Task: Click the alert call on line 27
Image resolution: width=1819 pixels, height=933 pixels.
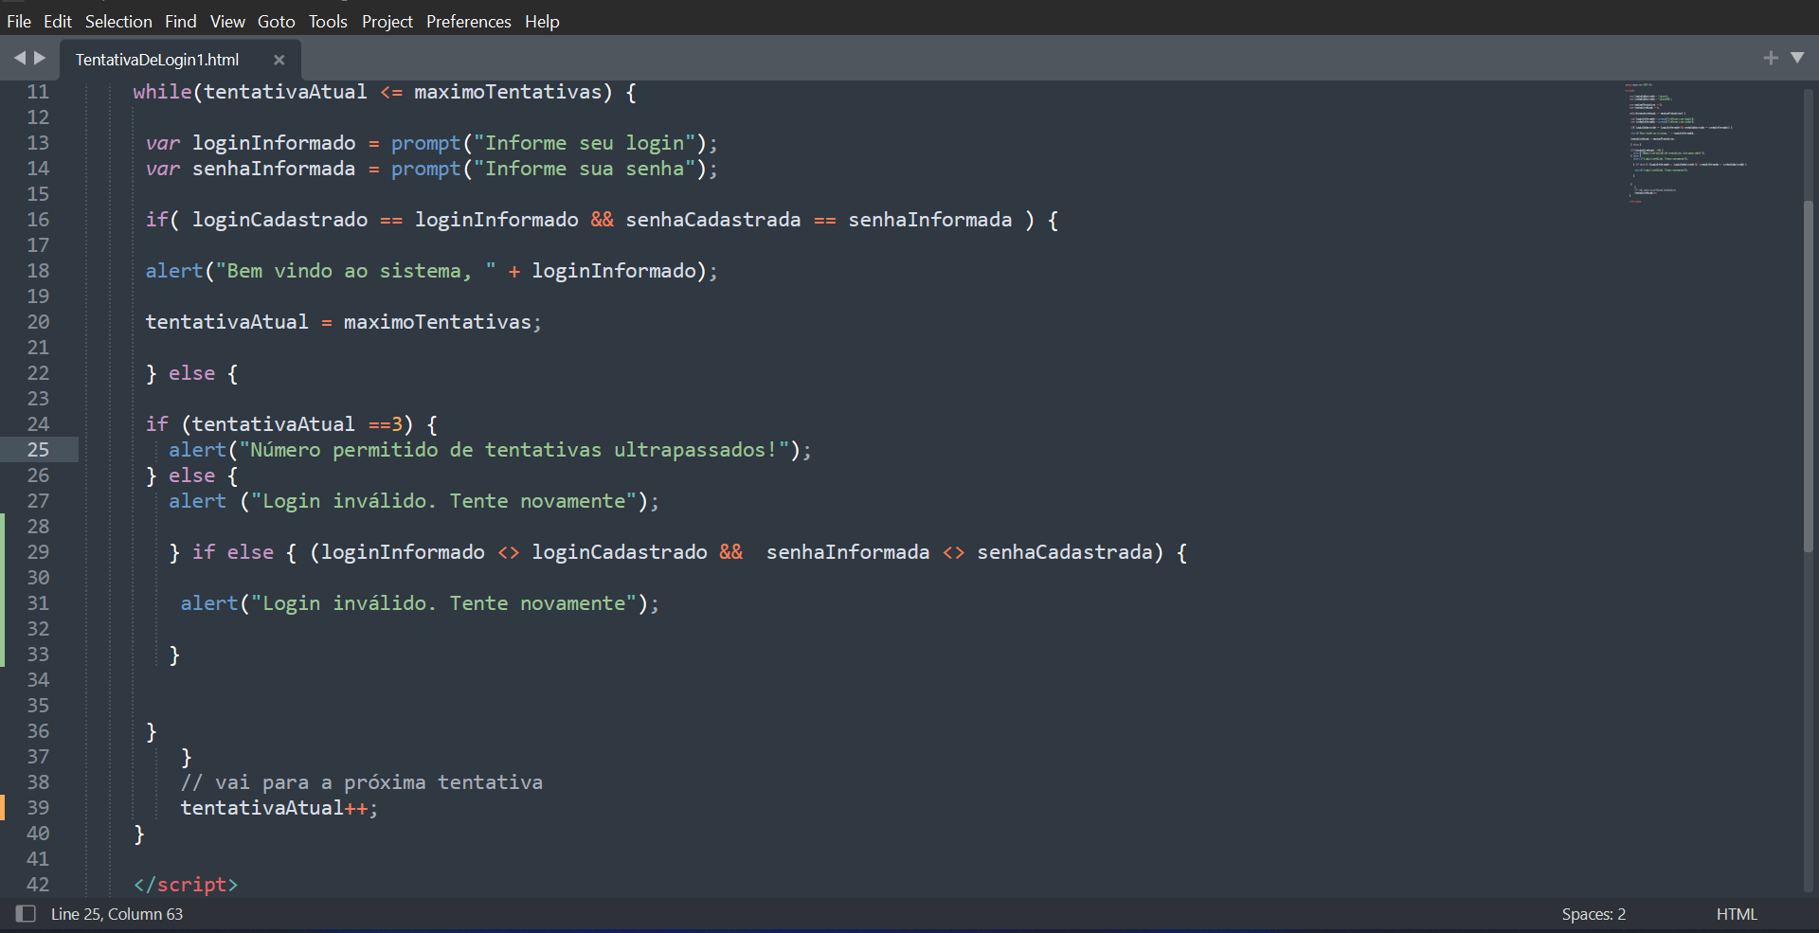Action: [x=414, y=501]
